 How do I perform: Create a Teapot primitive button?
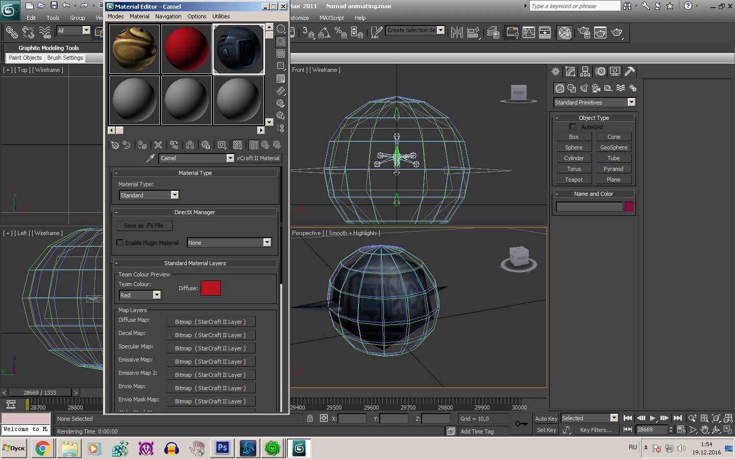(x=574, y=180)
